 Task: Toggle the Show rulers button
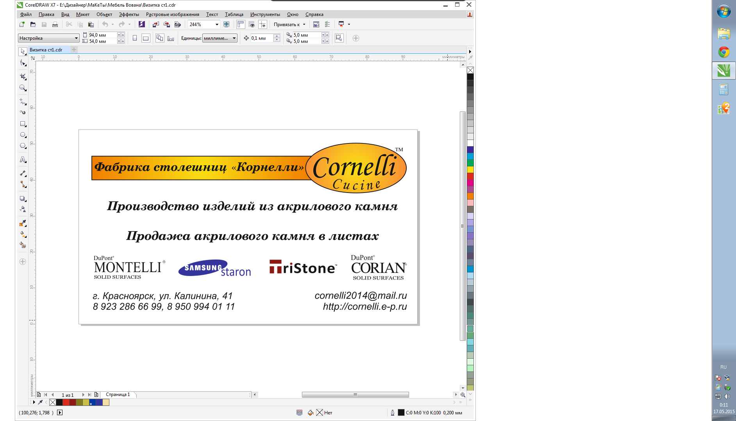pos(241,24)
